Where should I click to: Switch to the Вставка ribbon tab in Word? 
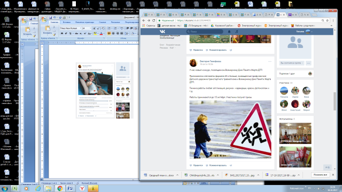point(66,22)
